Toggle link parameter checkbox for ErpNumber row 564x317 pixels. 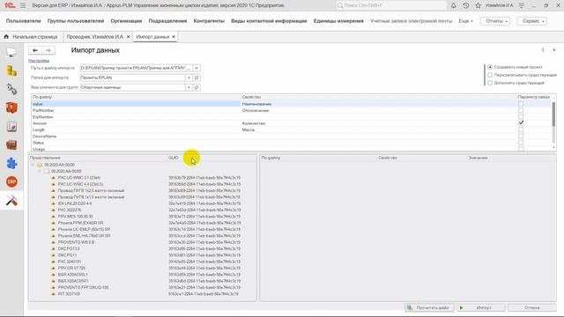point(521,117)
